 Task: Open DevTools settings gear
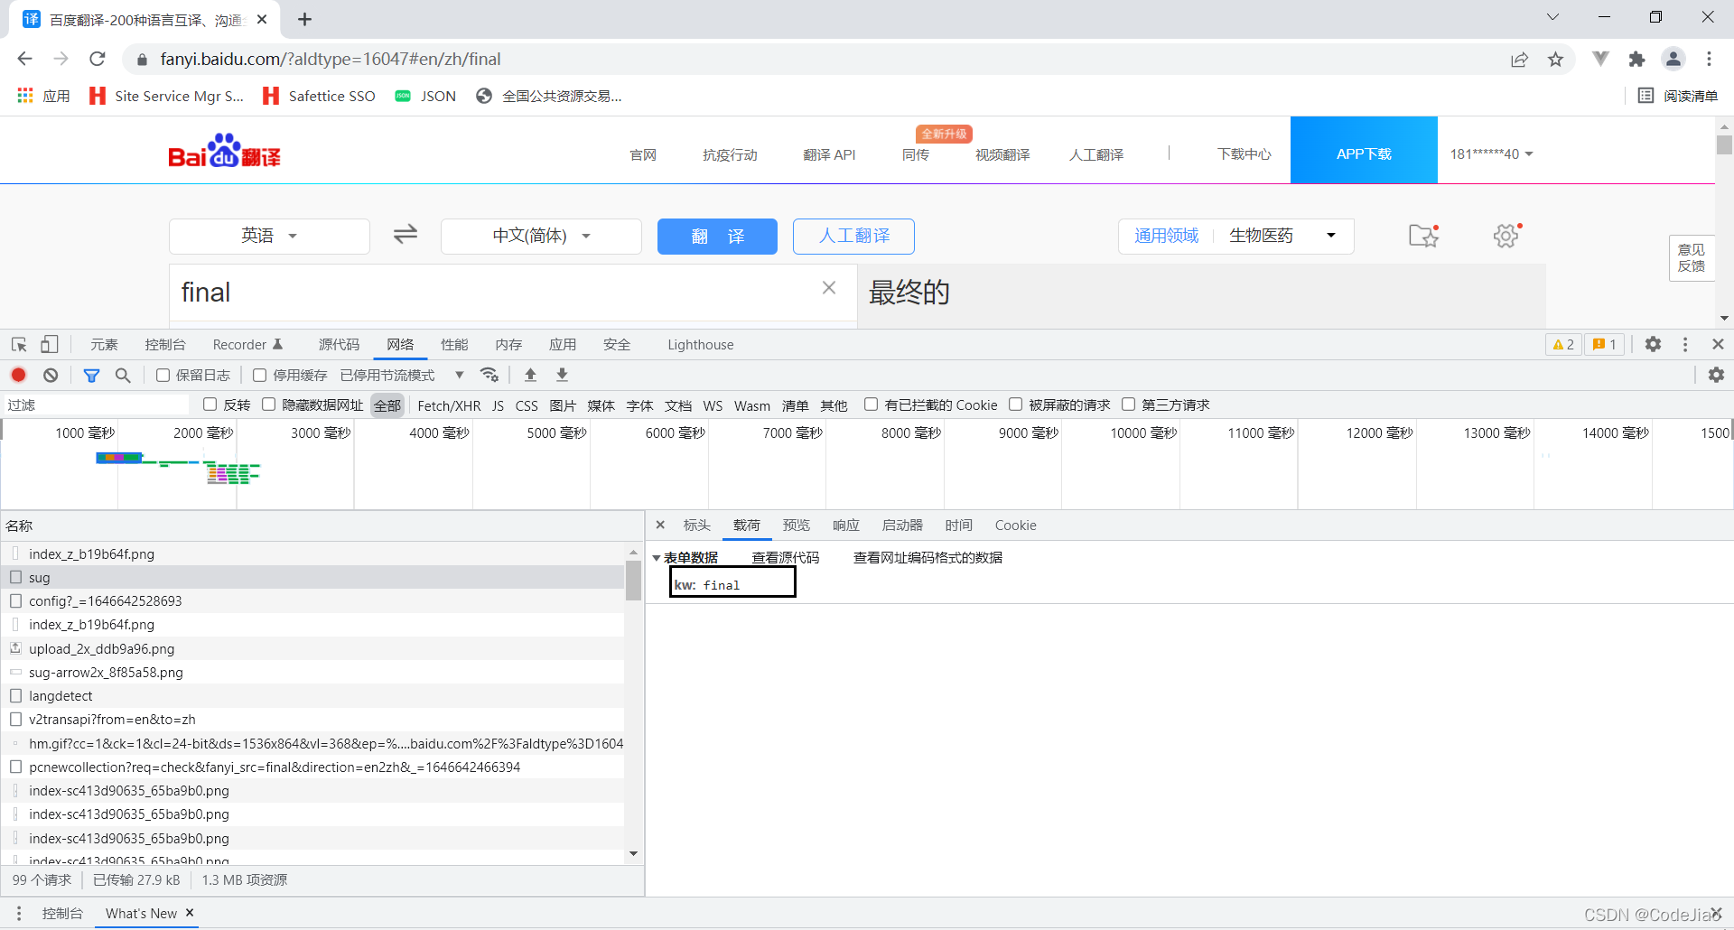[x=1653, y=344]
